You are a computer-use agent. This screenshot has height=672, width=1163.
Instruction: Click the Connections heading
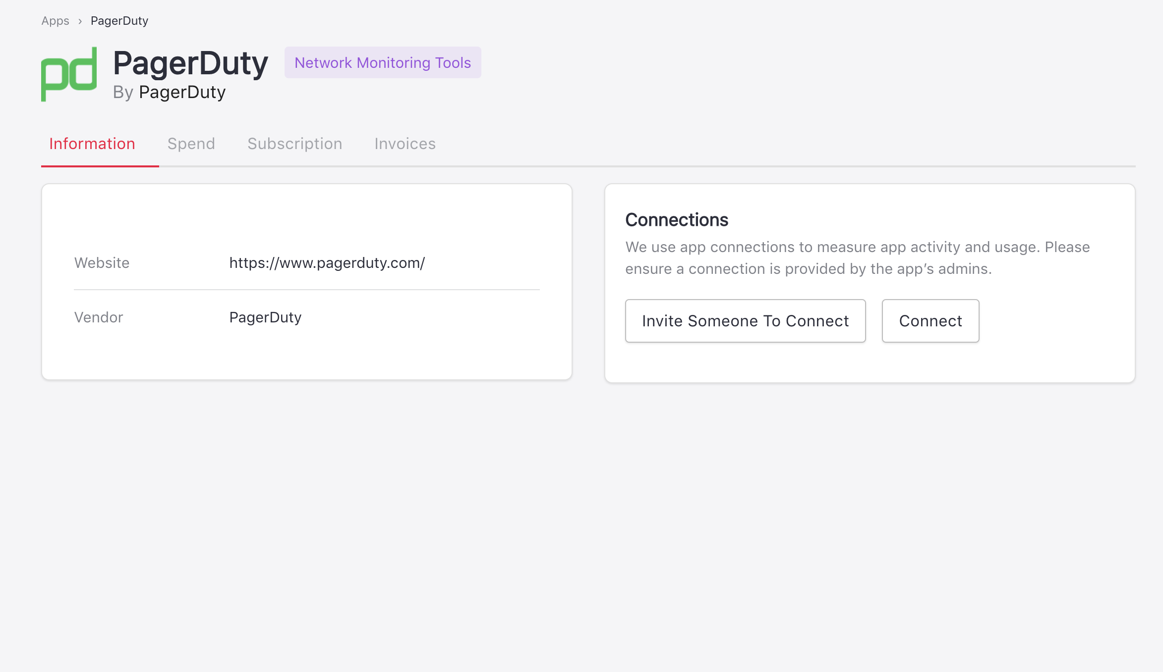pos(676,220)
